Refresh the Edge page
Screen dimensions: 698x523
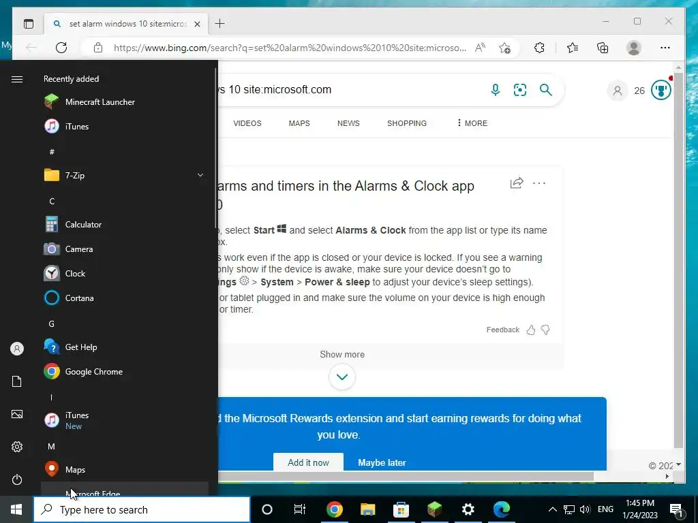pyautogui.click(x=61, y=48)
